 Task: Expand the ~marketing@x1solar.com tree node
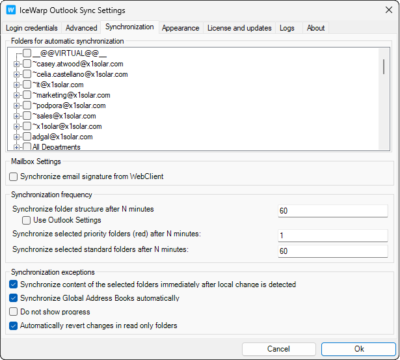(16, 95)
